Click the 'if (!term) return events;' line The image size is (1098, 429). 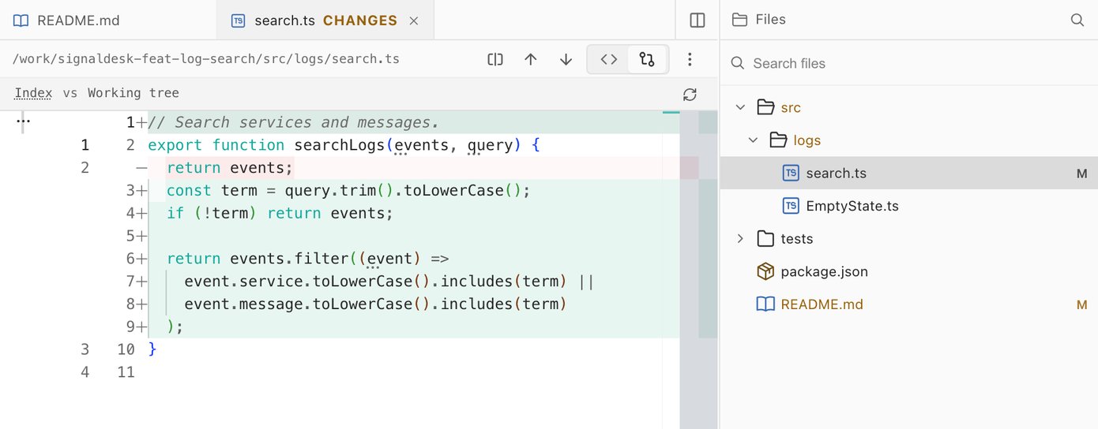point(280,214)
